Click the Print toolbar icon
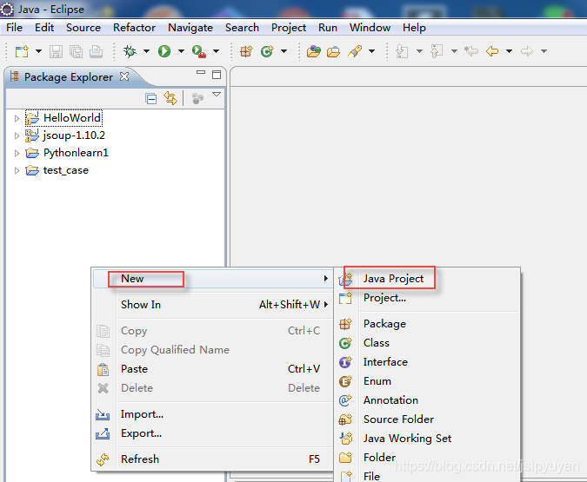The image size is (587, 482). (97, 51)
